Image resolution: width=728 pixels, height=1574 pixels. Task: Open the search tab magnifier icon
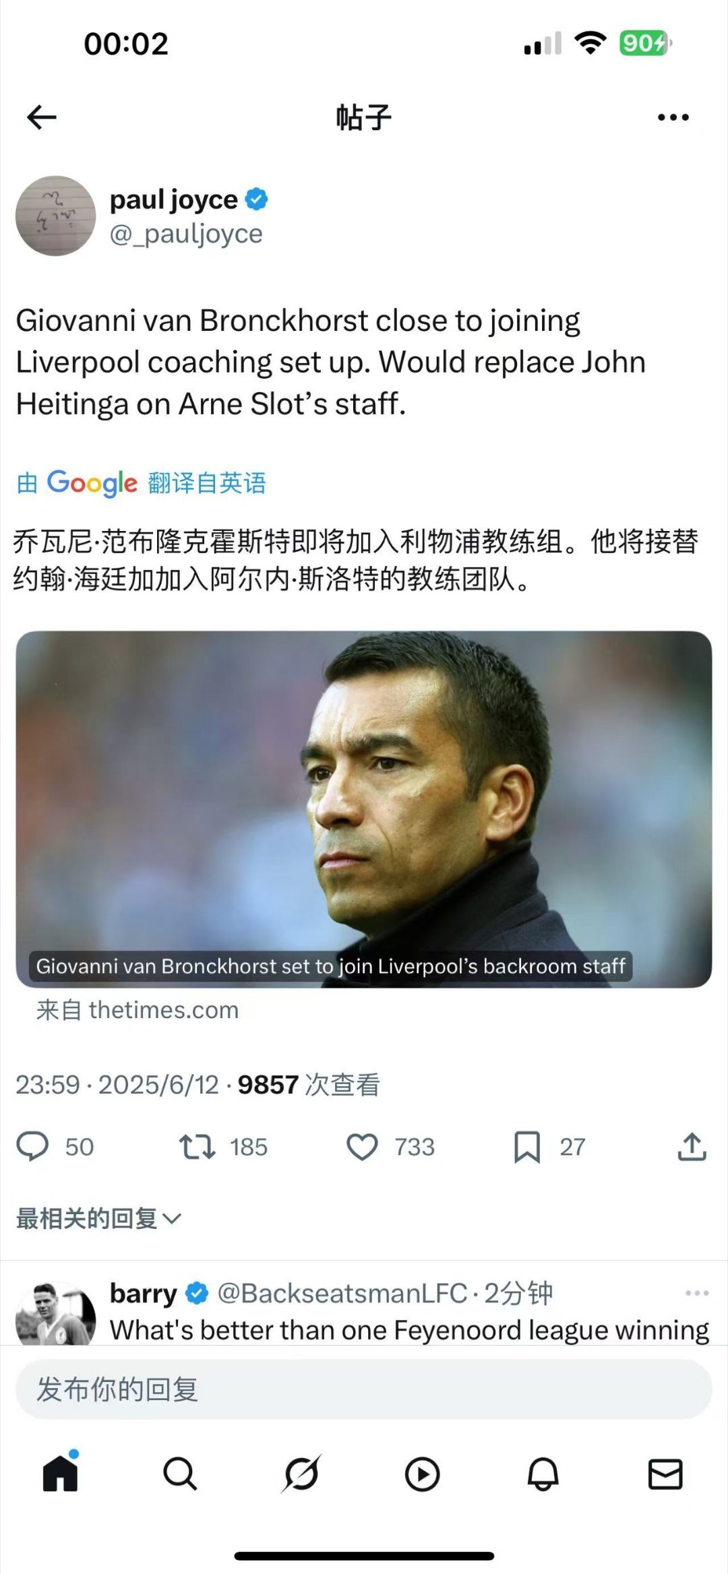coord(180,1474)
